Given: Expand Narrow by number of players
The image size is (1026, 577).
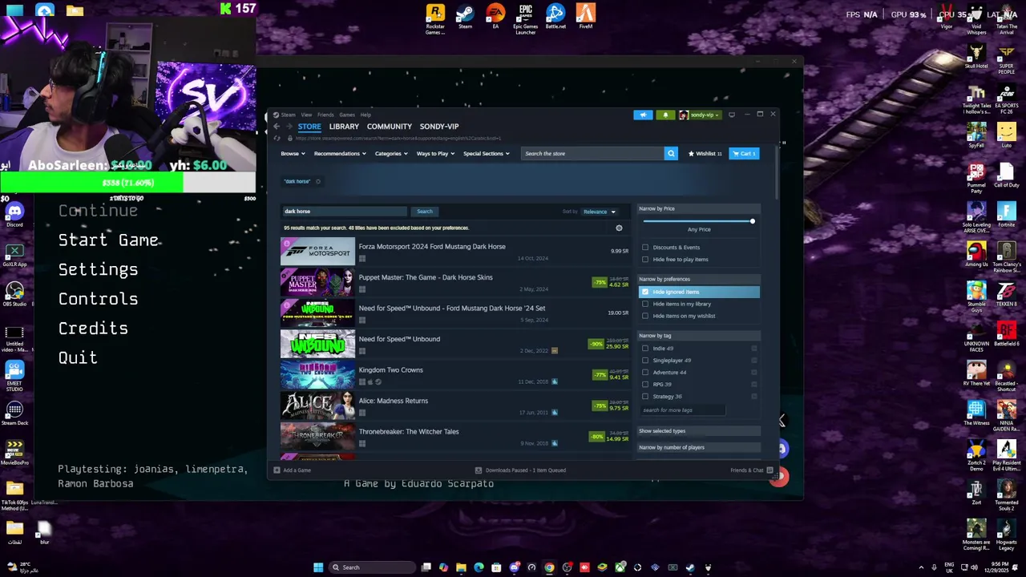Looking at the screenshot, I should pyautogui.click(x=699, y=447).
